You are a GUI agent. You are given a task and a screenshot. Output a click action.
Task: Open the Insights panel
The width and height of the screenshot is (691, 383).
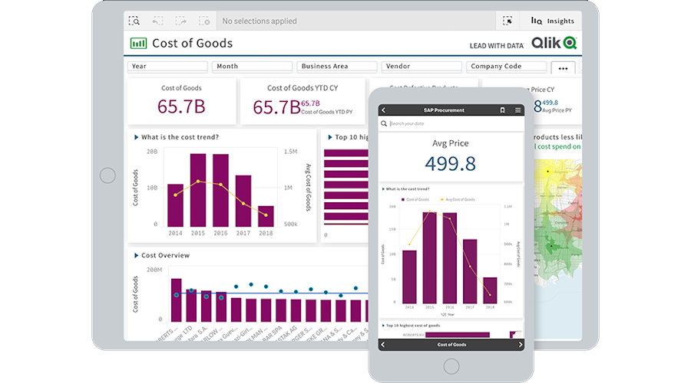coord(552,21)
